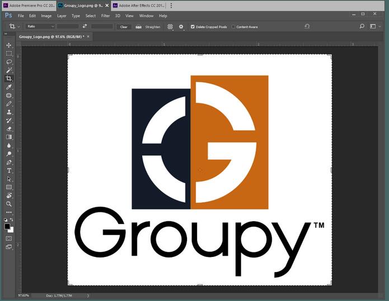This screenshot has width=389, height=301.
Task: Select the Zoom tool in toolbox
Action: click(x=9, y=204)
